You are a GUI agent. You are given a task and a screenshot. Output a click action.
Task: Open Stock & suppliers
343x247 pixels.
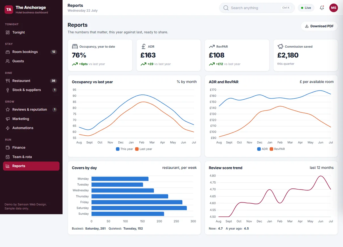point(31,90)
